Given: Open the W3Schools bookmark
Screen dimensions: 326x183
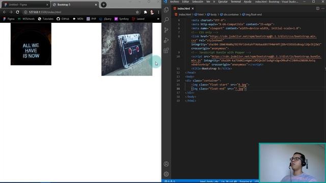Looking at the screenshot, I should (26, 19).
